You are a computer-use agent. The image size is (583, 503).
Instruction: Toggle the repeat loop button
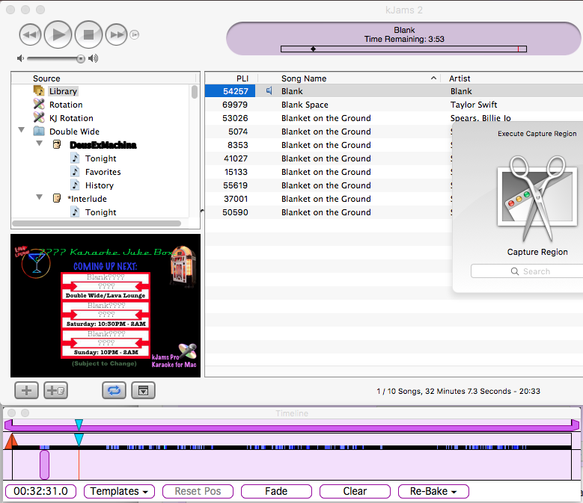[115, 389]
